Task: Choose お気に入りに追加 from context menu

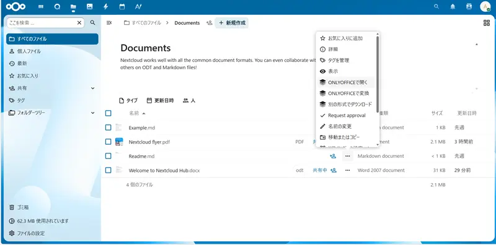Action: (346, 38)
